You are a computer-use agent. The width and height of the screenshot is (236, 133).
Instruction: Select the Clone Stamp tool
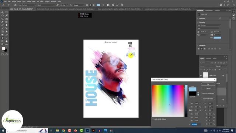pyautogui.click(x=7, y=25)
